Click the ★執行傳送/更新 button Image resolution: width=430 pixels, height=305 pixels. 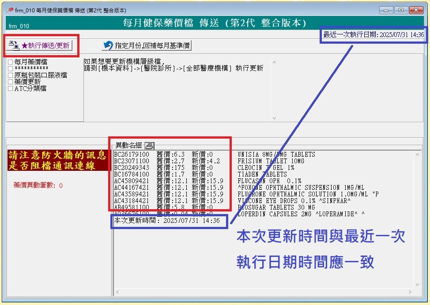[39, 45]
